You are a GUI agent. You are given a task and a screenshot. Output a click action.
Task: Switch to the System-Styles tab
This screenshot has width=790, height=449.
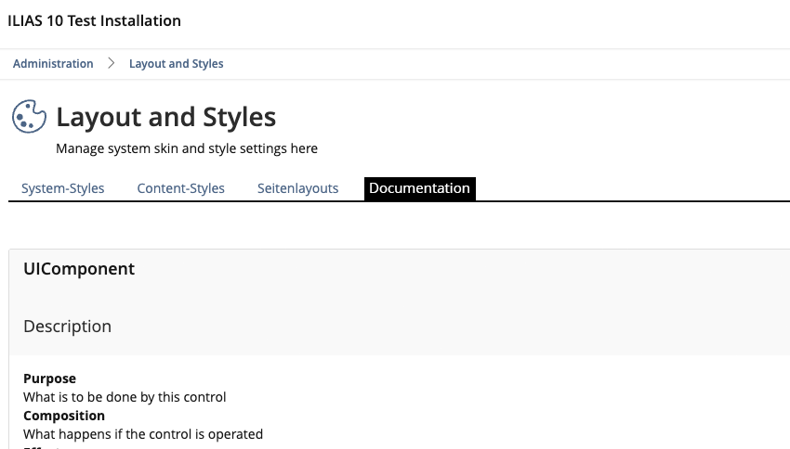tap(63, 188)
